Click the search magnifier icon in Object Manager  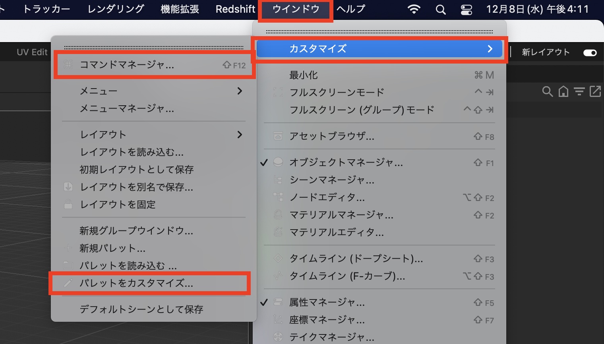[547, 92]
